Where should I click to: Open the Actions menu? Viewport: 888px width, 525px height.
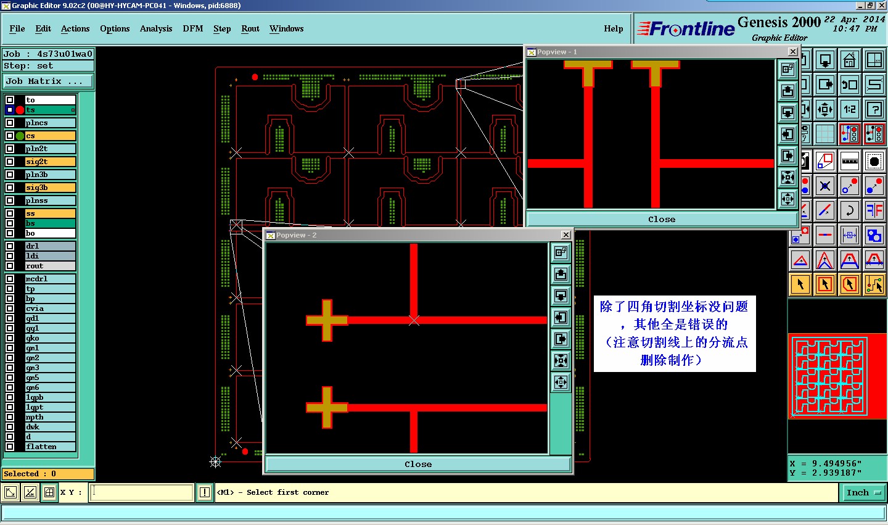75,28
